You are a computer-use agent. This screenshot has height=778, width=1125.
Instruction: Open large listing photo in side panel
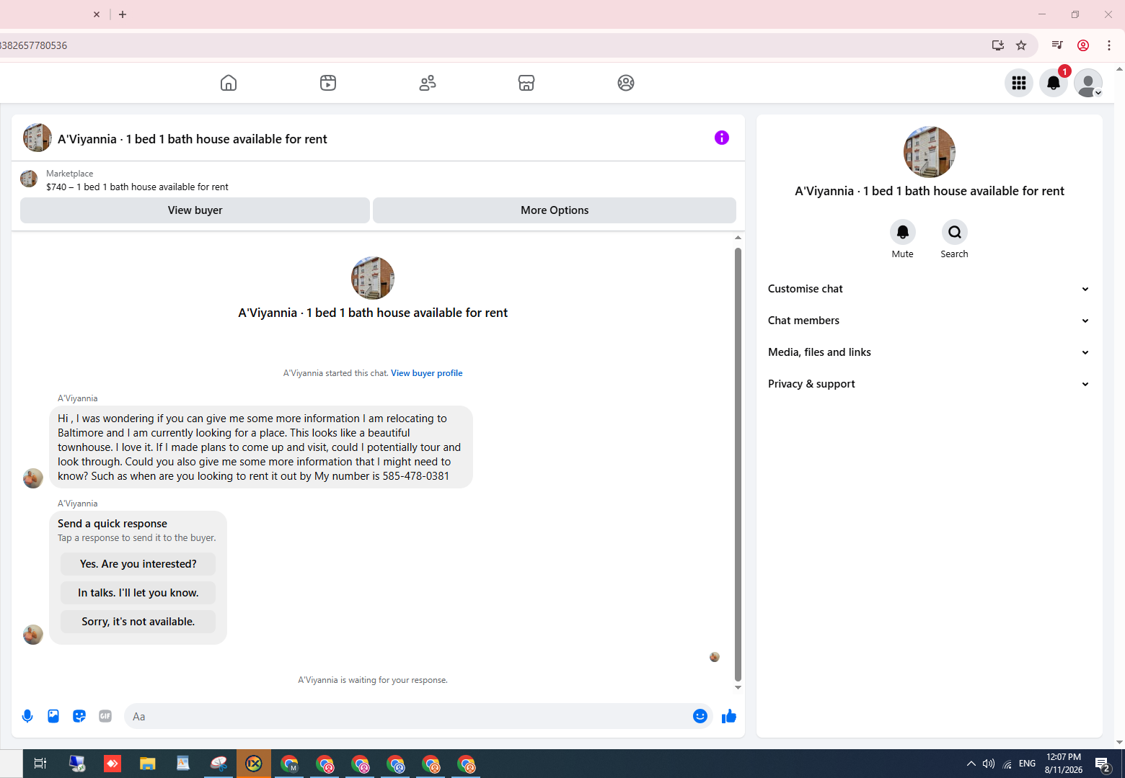click(x=930, y=152)
